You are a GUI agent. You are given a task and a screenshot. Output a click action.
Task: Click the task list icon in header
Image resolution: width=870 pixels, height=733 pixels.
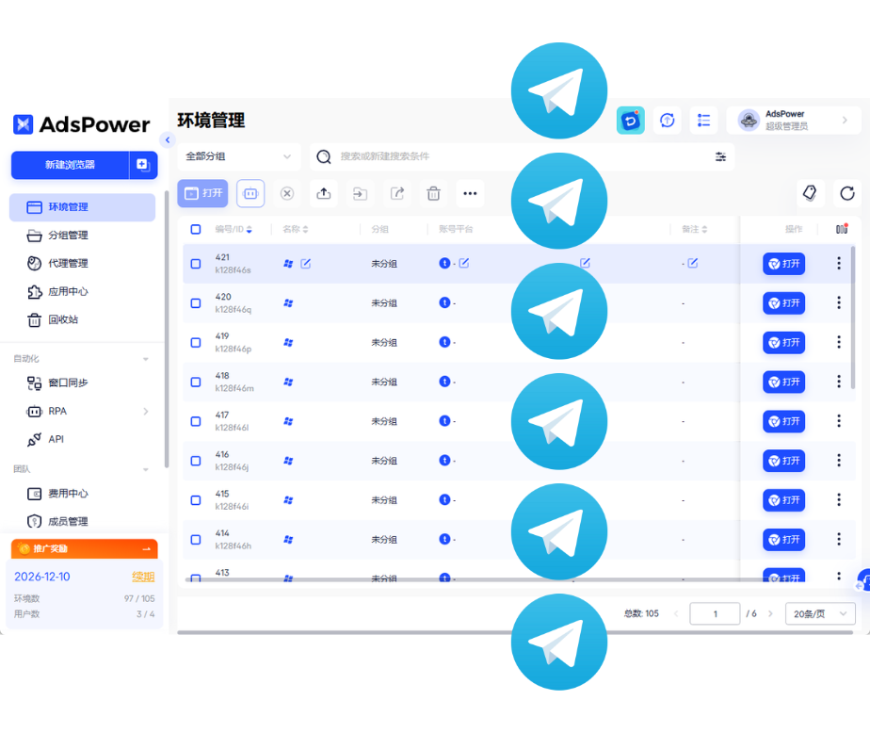[703, 120]
